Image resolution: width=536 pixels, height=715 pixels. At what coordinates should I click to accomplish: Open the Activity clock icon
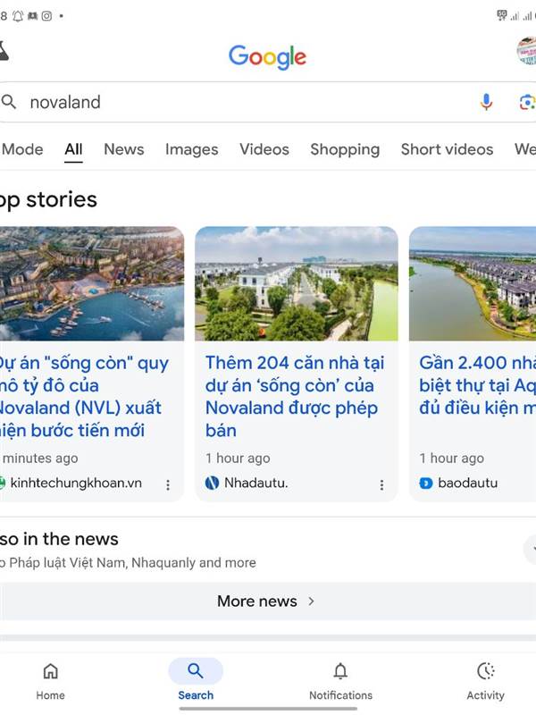tap(485, 672)
